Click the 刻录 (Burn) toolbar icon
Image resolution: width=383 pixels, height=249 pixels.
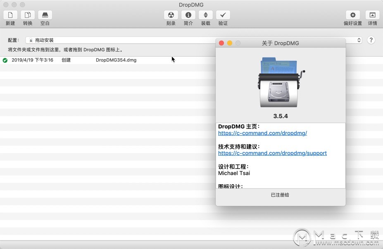(x=171, y=15)
